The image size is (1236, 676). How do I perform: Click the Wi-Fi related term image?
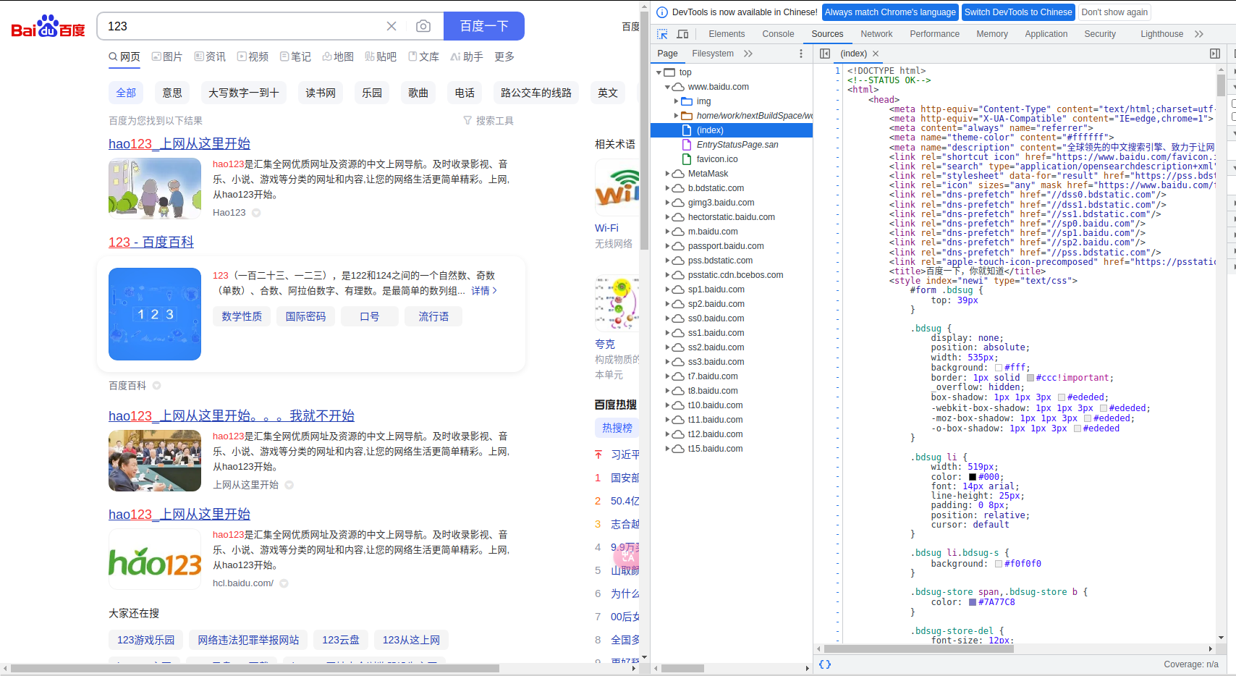coord(617,187)
